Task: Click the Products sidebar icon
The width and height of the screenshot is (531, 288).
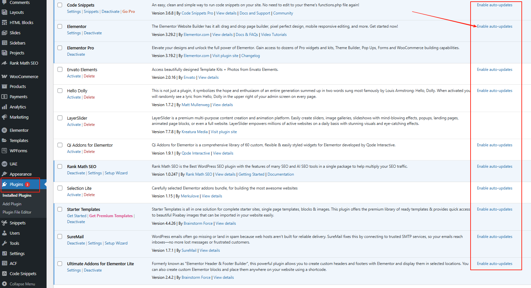Action: [x=4, y=87]
